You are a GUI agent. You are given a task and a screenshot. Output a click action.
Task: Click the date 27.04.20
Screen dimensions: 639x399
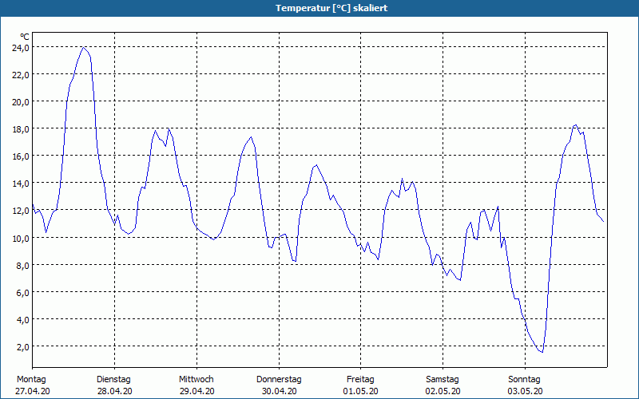[33, 391]
